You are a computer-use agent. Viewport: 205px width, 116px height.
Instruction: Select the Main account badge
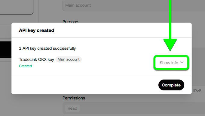tap(69, 59)
